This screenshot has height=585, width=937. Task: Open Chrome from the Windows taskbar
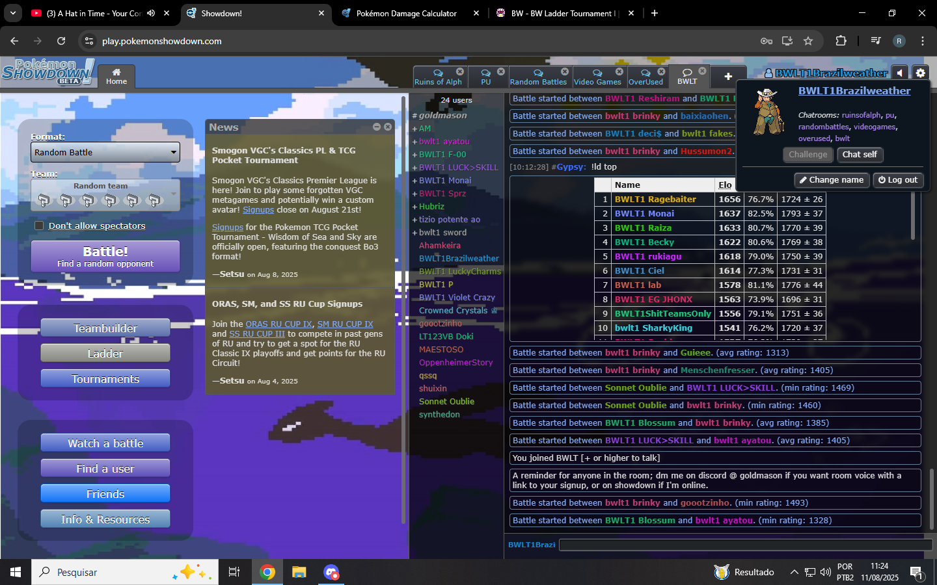tap(267, 572)
